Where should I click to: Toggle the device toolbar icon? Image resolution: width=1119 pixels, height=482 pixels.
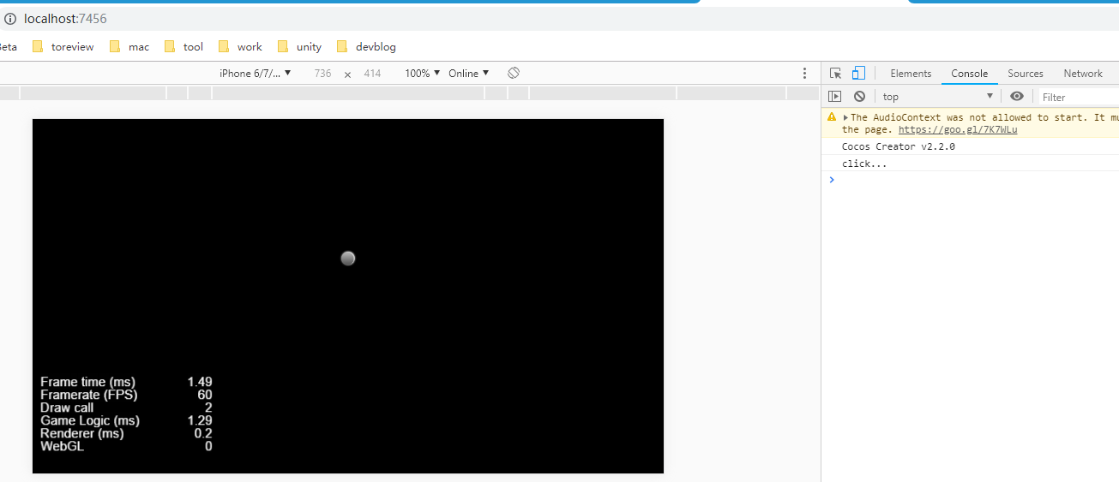tap(858, 74)
